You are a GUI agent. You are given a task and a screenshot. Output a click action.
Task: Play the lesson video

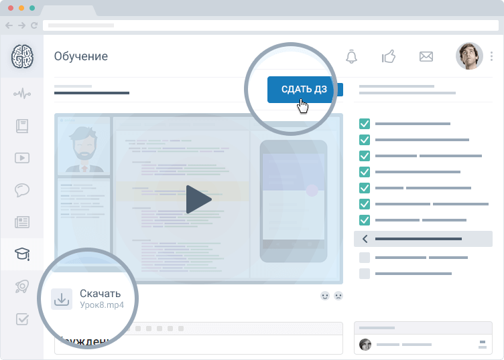[198, 199]
